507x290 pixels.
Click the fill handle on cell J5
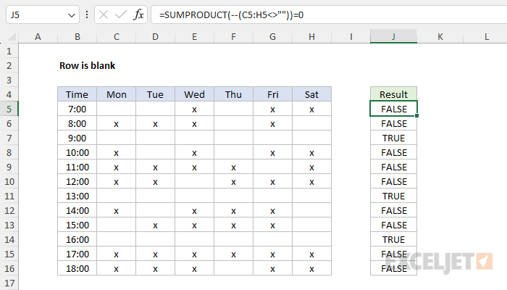tap(416, 115)
